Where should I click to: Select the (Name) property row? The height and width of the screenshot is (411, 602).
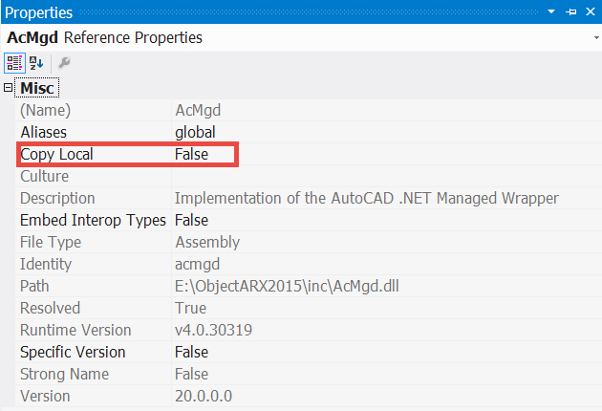[309, 110]
